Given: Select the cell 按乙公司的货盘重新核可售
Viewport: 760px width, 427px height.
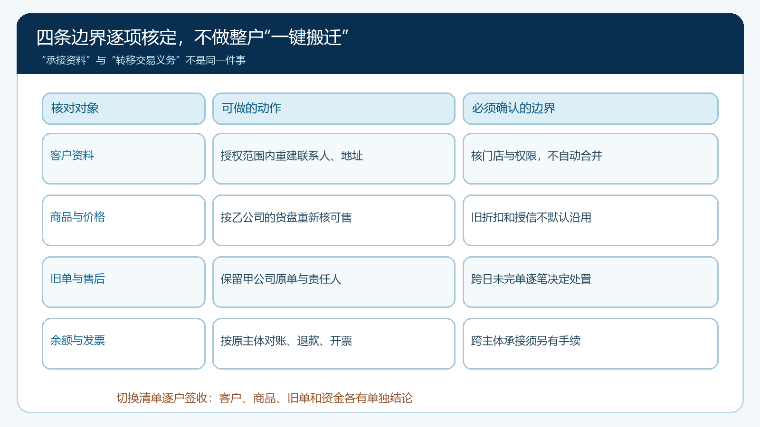Looking at the screenshot, I should (333, 220).
